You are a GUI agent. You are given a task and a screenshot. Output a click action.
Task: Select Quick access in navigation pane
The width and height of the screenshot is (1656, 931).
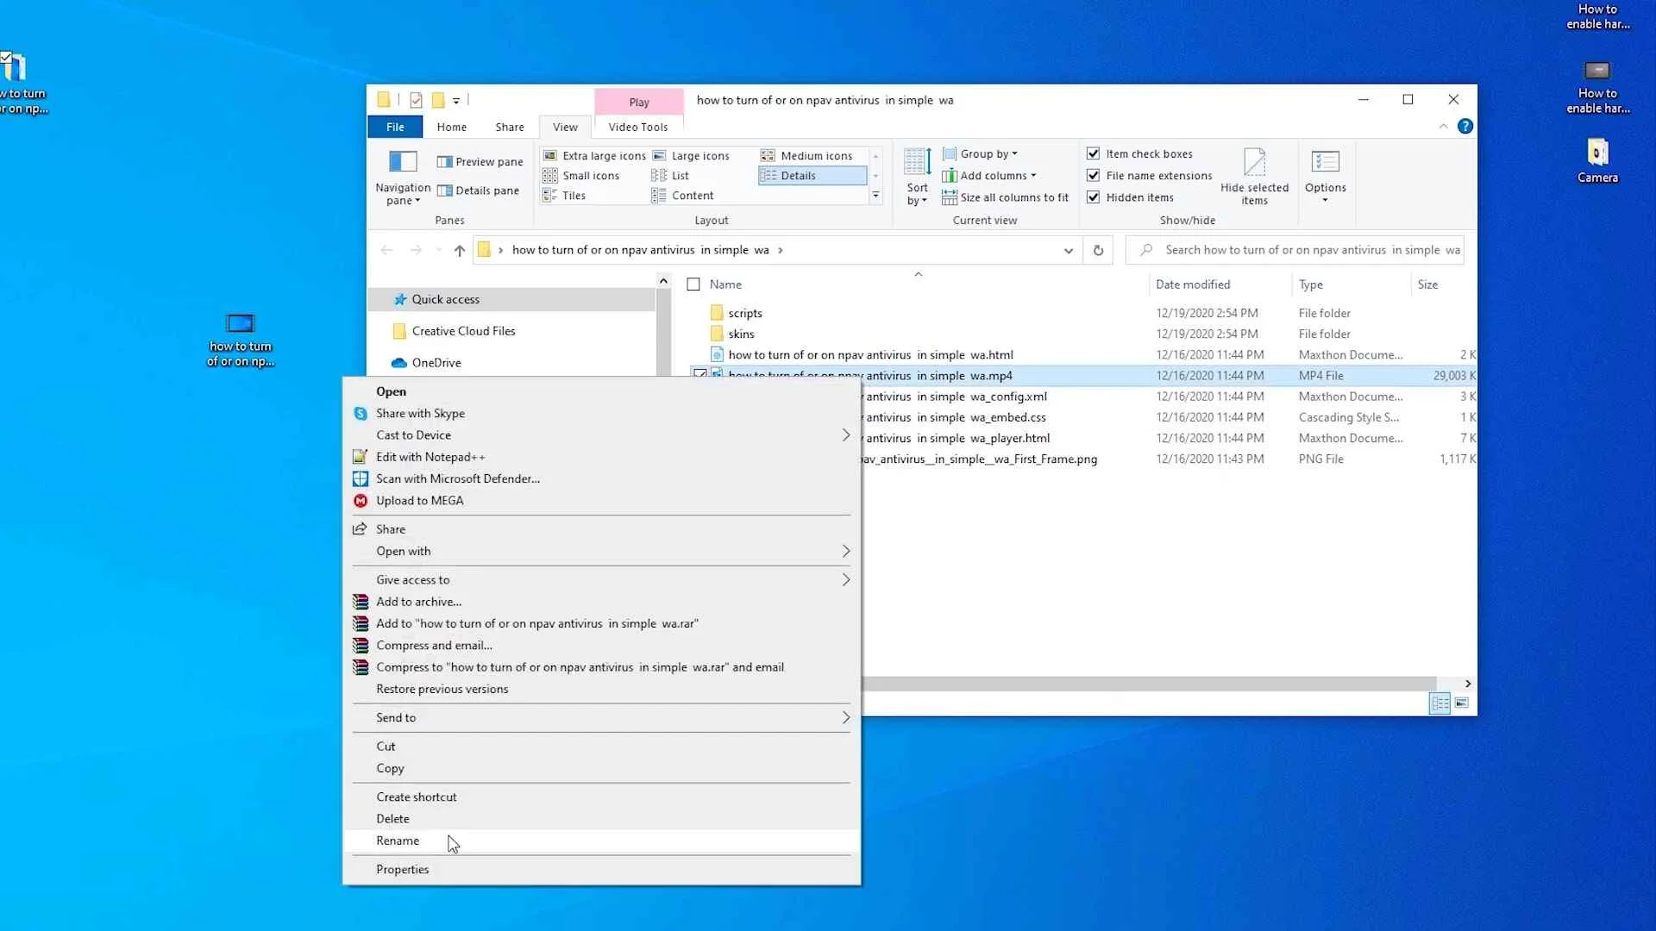pos(511,299)
